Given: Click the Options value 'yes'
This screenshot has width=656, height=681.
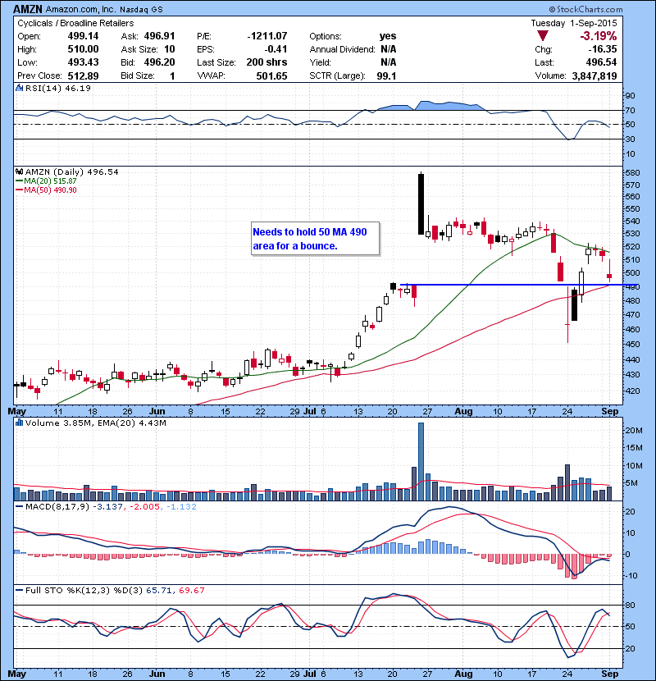Looking at the screenshot, I should click(x=388, y=36).
